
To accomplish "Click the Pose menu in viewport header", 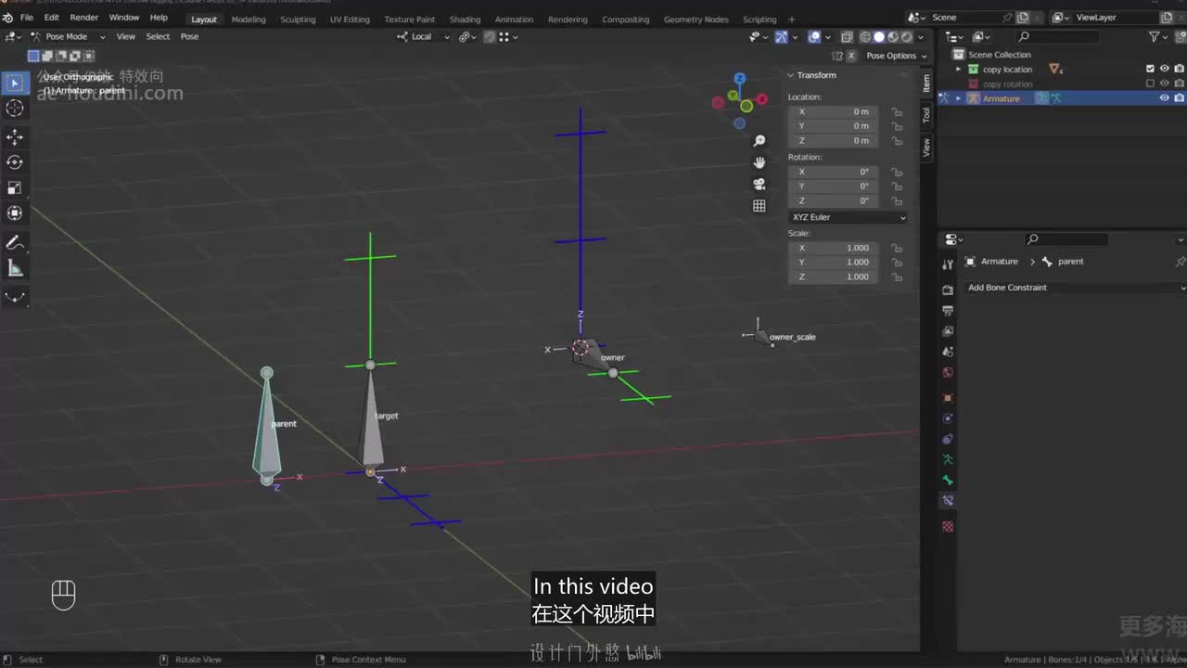I will pos(189,36).
